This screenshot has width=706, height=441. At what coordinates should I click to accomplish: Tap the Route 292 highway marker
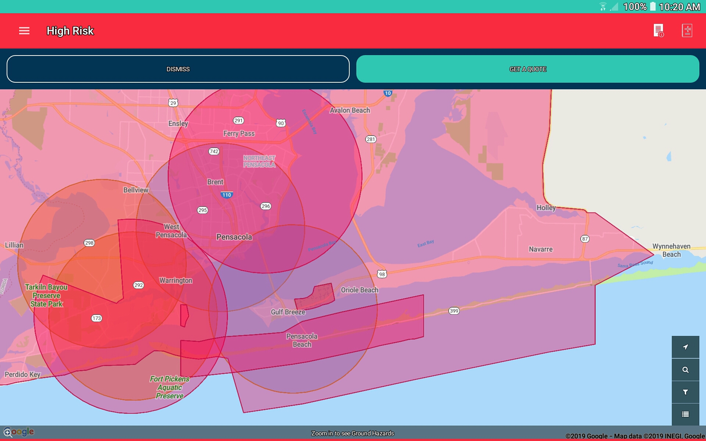(139, 285)
